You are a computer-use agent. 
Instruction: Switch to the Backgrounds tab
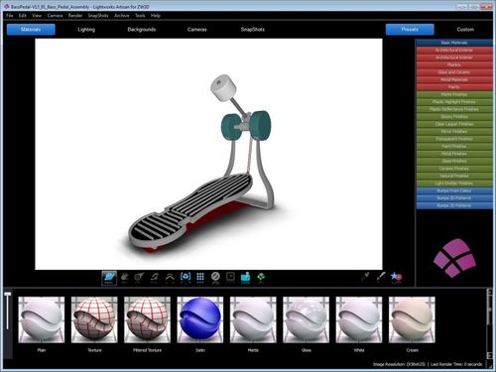[x=142, y=30]
